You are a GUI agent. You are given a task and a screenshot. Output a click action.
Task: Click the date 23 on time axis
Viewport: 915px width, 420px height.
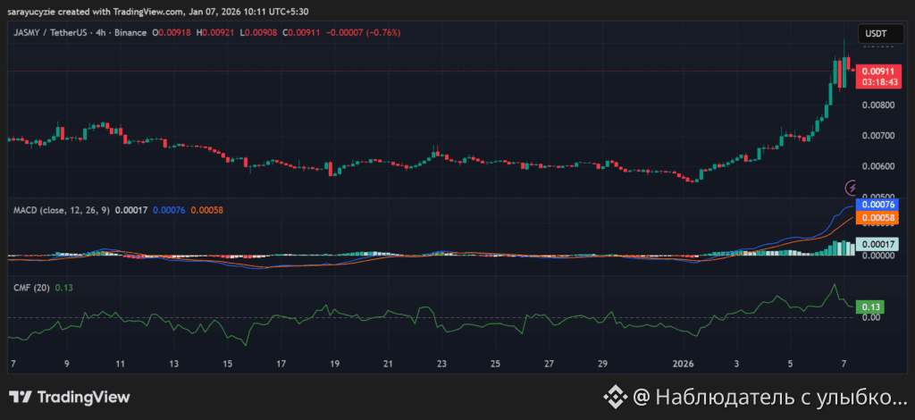coord(441,364)
